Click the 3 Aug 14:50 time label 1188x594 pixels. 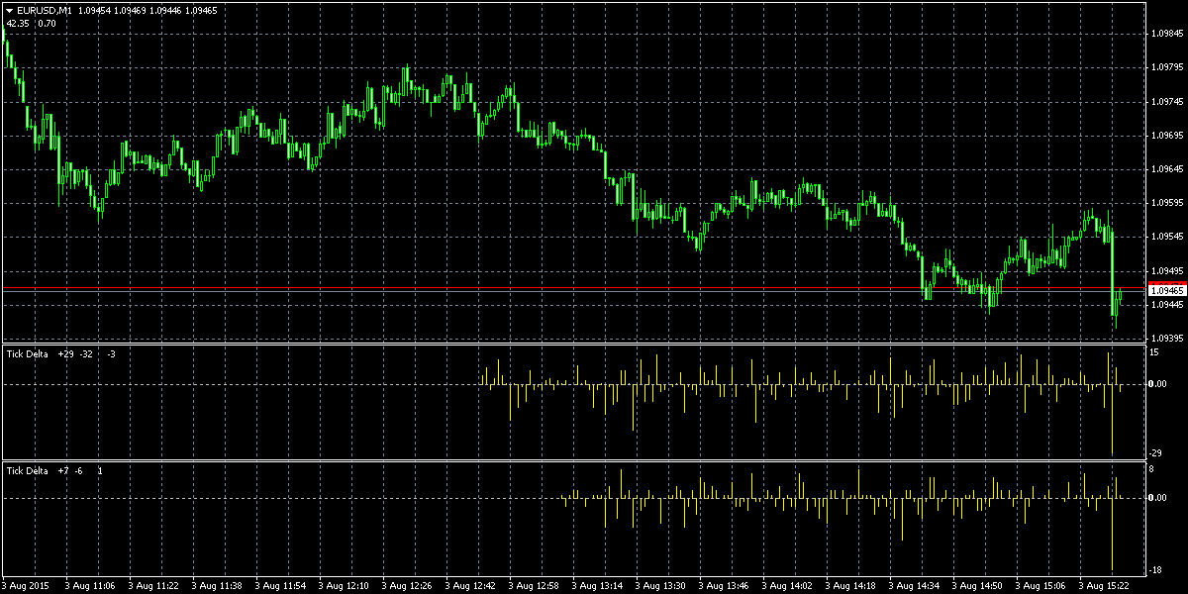(x=977, y=585)
